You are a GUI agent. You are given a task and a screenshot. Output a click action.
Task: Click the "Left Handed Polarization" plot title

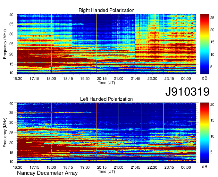pyautogui.click(x=106, y=99)
